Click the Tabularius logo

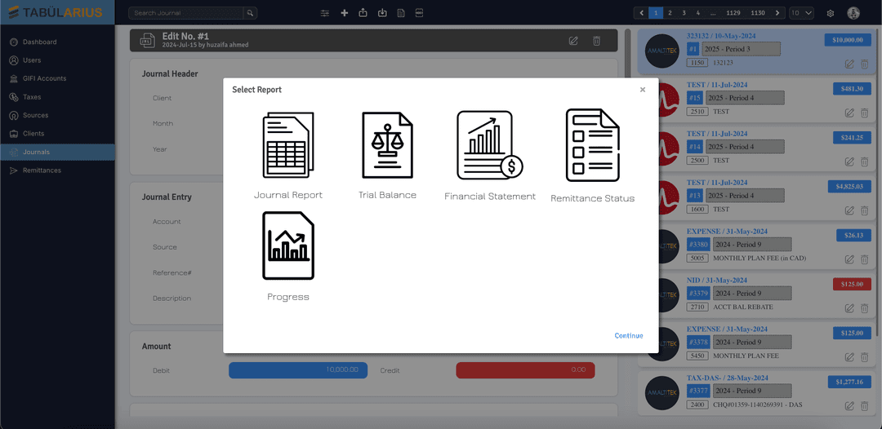click(x=56, y=12)
